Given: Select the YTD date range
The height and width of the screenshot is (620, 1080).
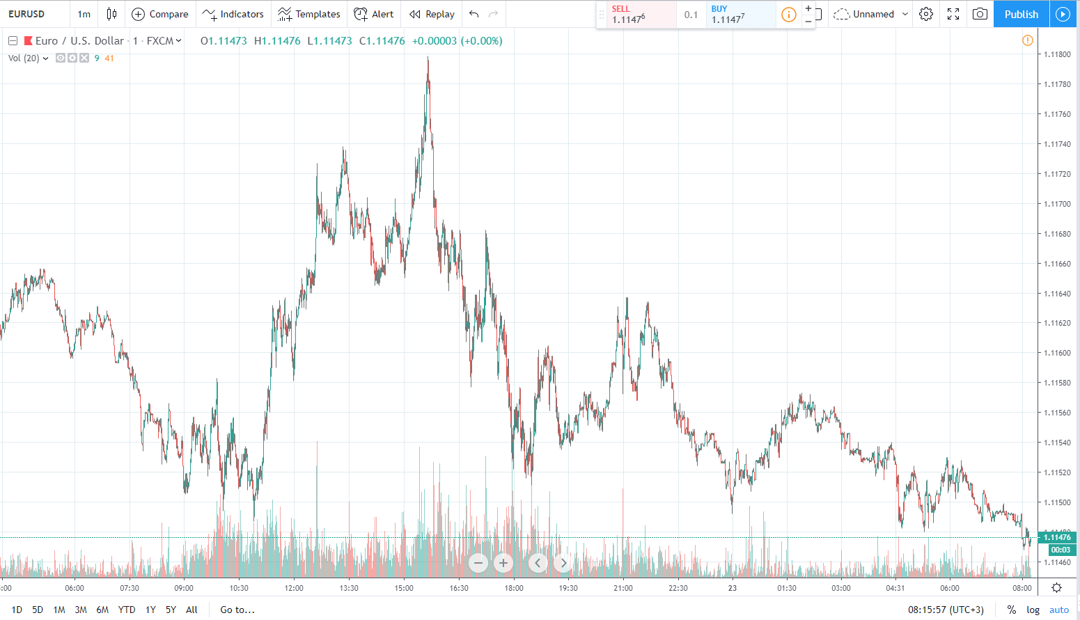Looking at the screenshot, I should 127,610.
